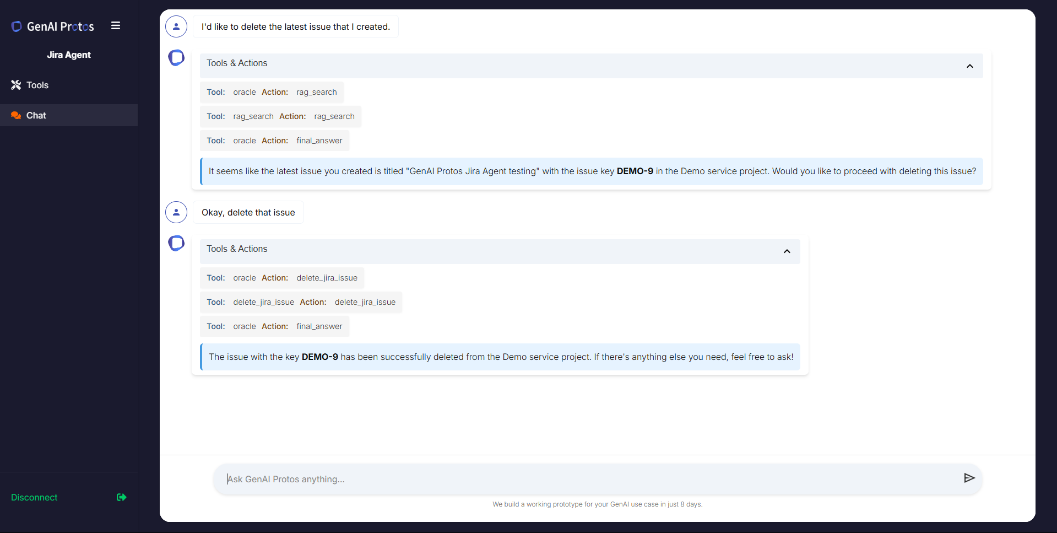Click user avatar beside 'Okay, delete that issue'
This screenshot has width=1057, height=533.
[176, 212]
